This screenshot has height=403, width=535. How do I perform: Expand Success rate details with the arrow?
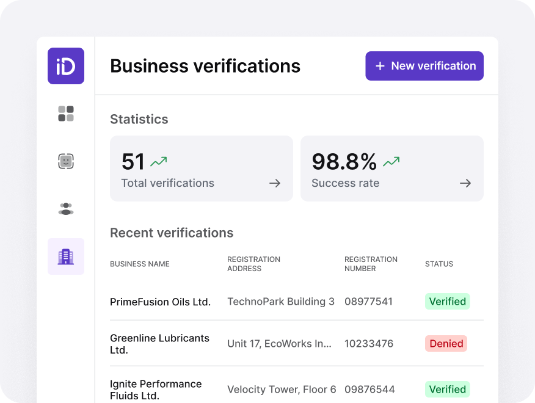tap(465, 183)
